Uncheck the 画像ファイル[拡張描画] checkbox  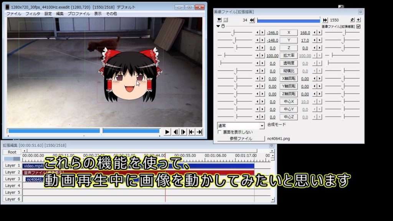358,26
